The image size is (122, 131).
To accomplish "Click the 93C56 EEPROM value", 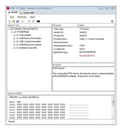I will pos(87,52).
